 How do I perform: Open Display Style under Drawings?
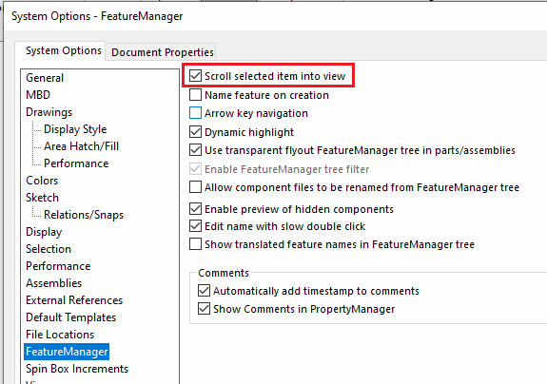tap(75, 129)
